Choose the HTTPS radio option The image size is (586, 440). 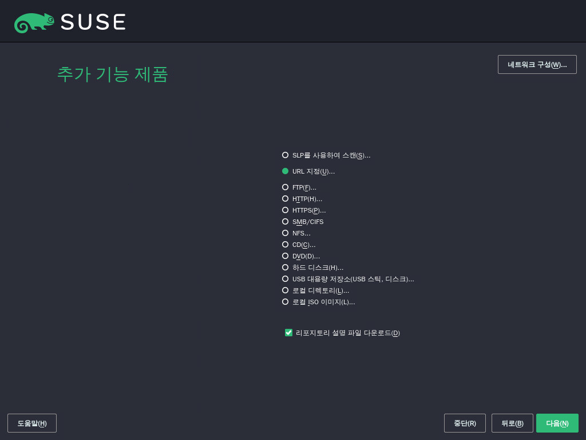(x=286, y=210)
